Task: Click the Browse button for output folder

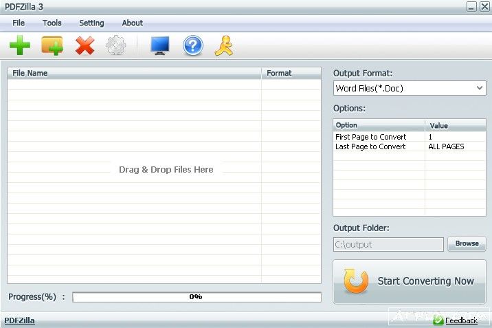Action: click(467, 243)
